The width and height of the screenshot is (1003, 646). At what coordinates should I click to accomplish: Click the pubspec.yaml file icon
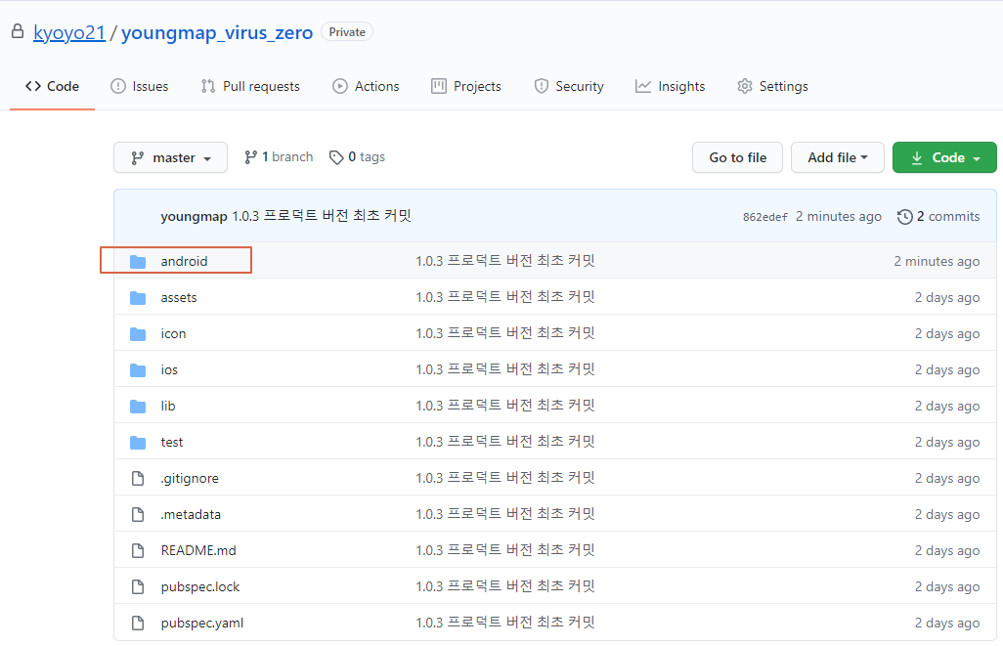point(138,623)
